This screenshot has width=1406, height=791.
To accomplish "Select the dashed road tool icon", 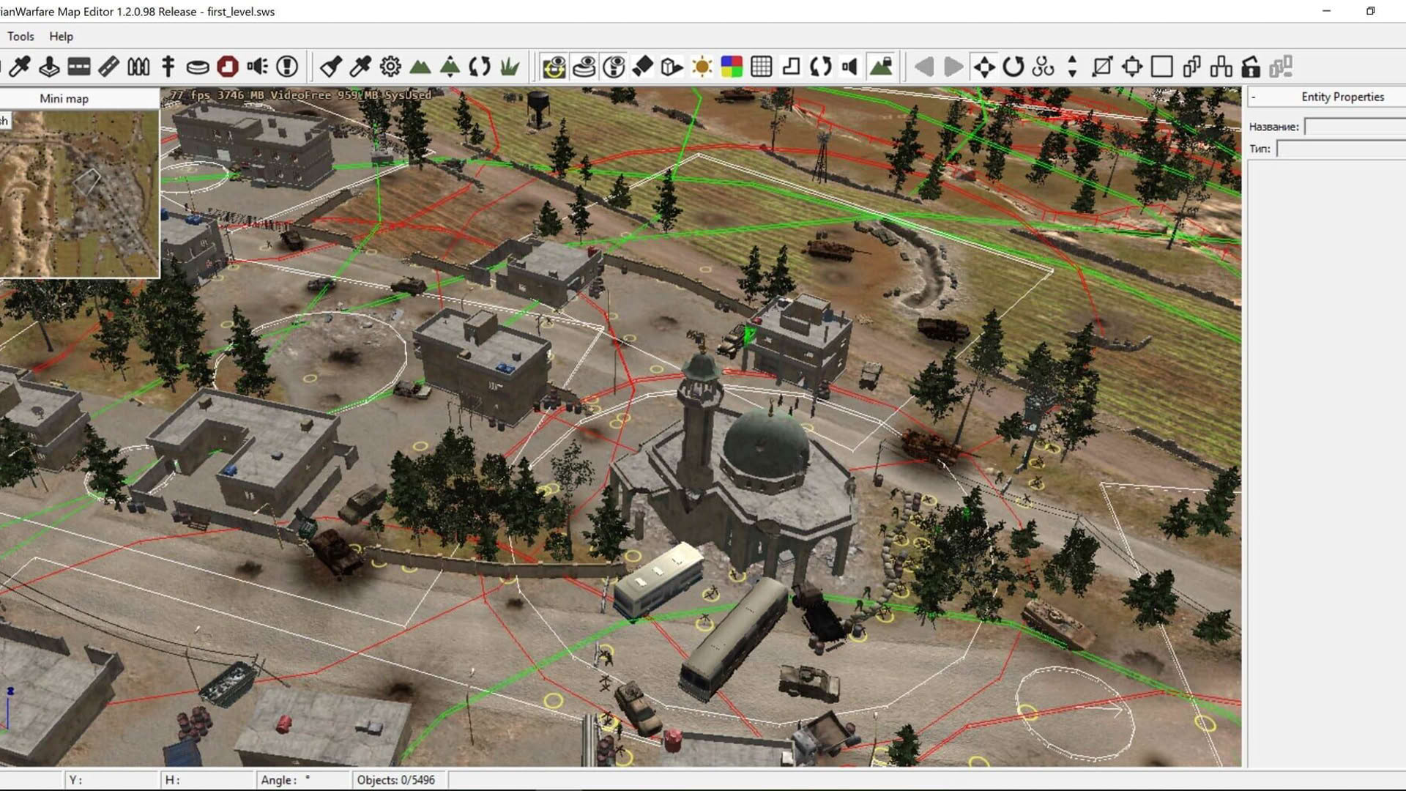I will tap(79, 67).
